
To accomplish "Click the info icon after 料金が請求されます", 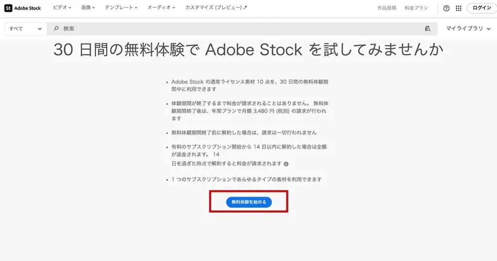I will [286, 164].
